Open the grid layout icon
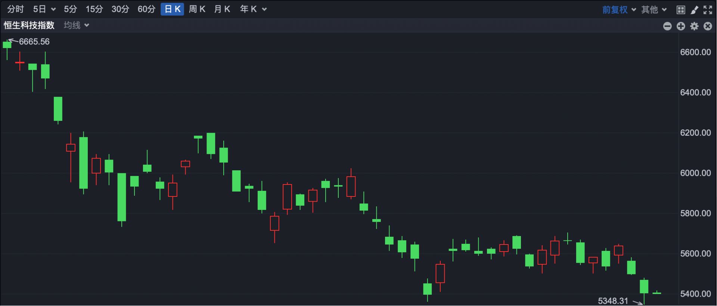 coord(681,10)
